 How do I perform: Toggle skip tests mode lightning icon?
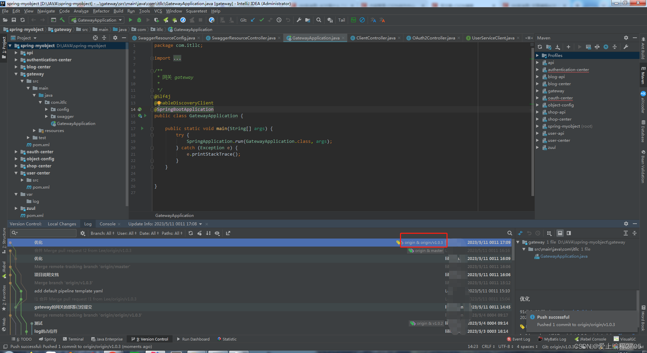pos(606,47)
